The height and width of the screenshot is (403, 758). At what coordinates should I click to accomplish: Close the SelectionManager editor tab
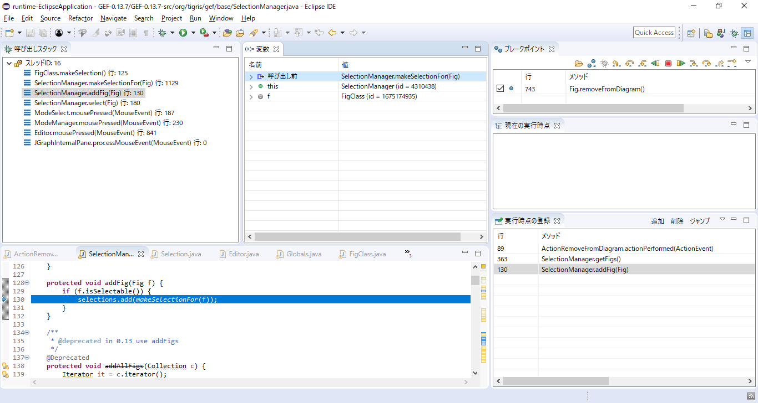(141, 254)
